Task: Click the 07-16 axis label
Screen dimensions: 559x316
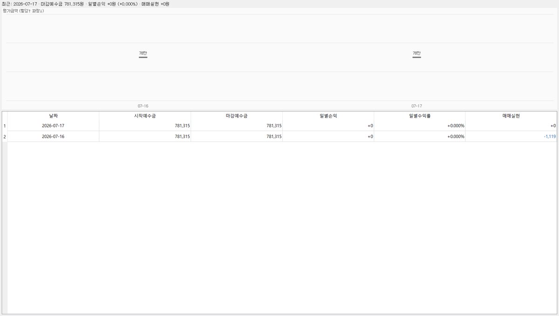Action: 143,106
